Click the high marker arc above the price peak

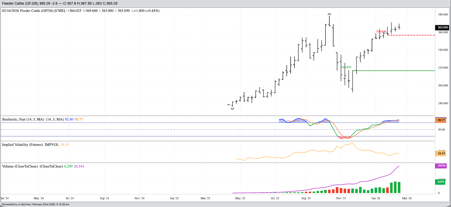329,14
